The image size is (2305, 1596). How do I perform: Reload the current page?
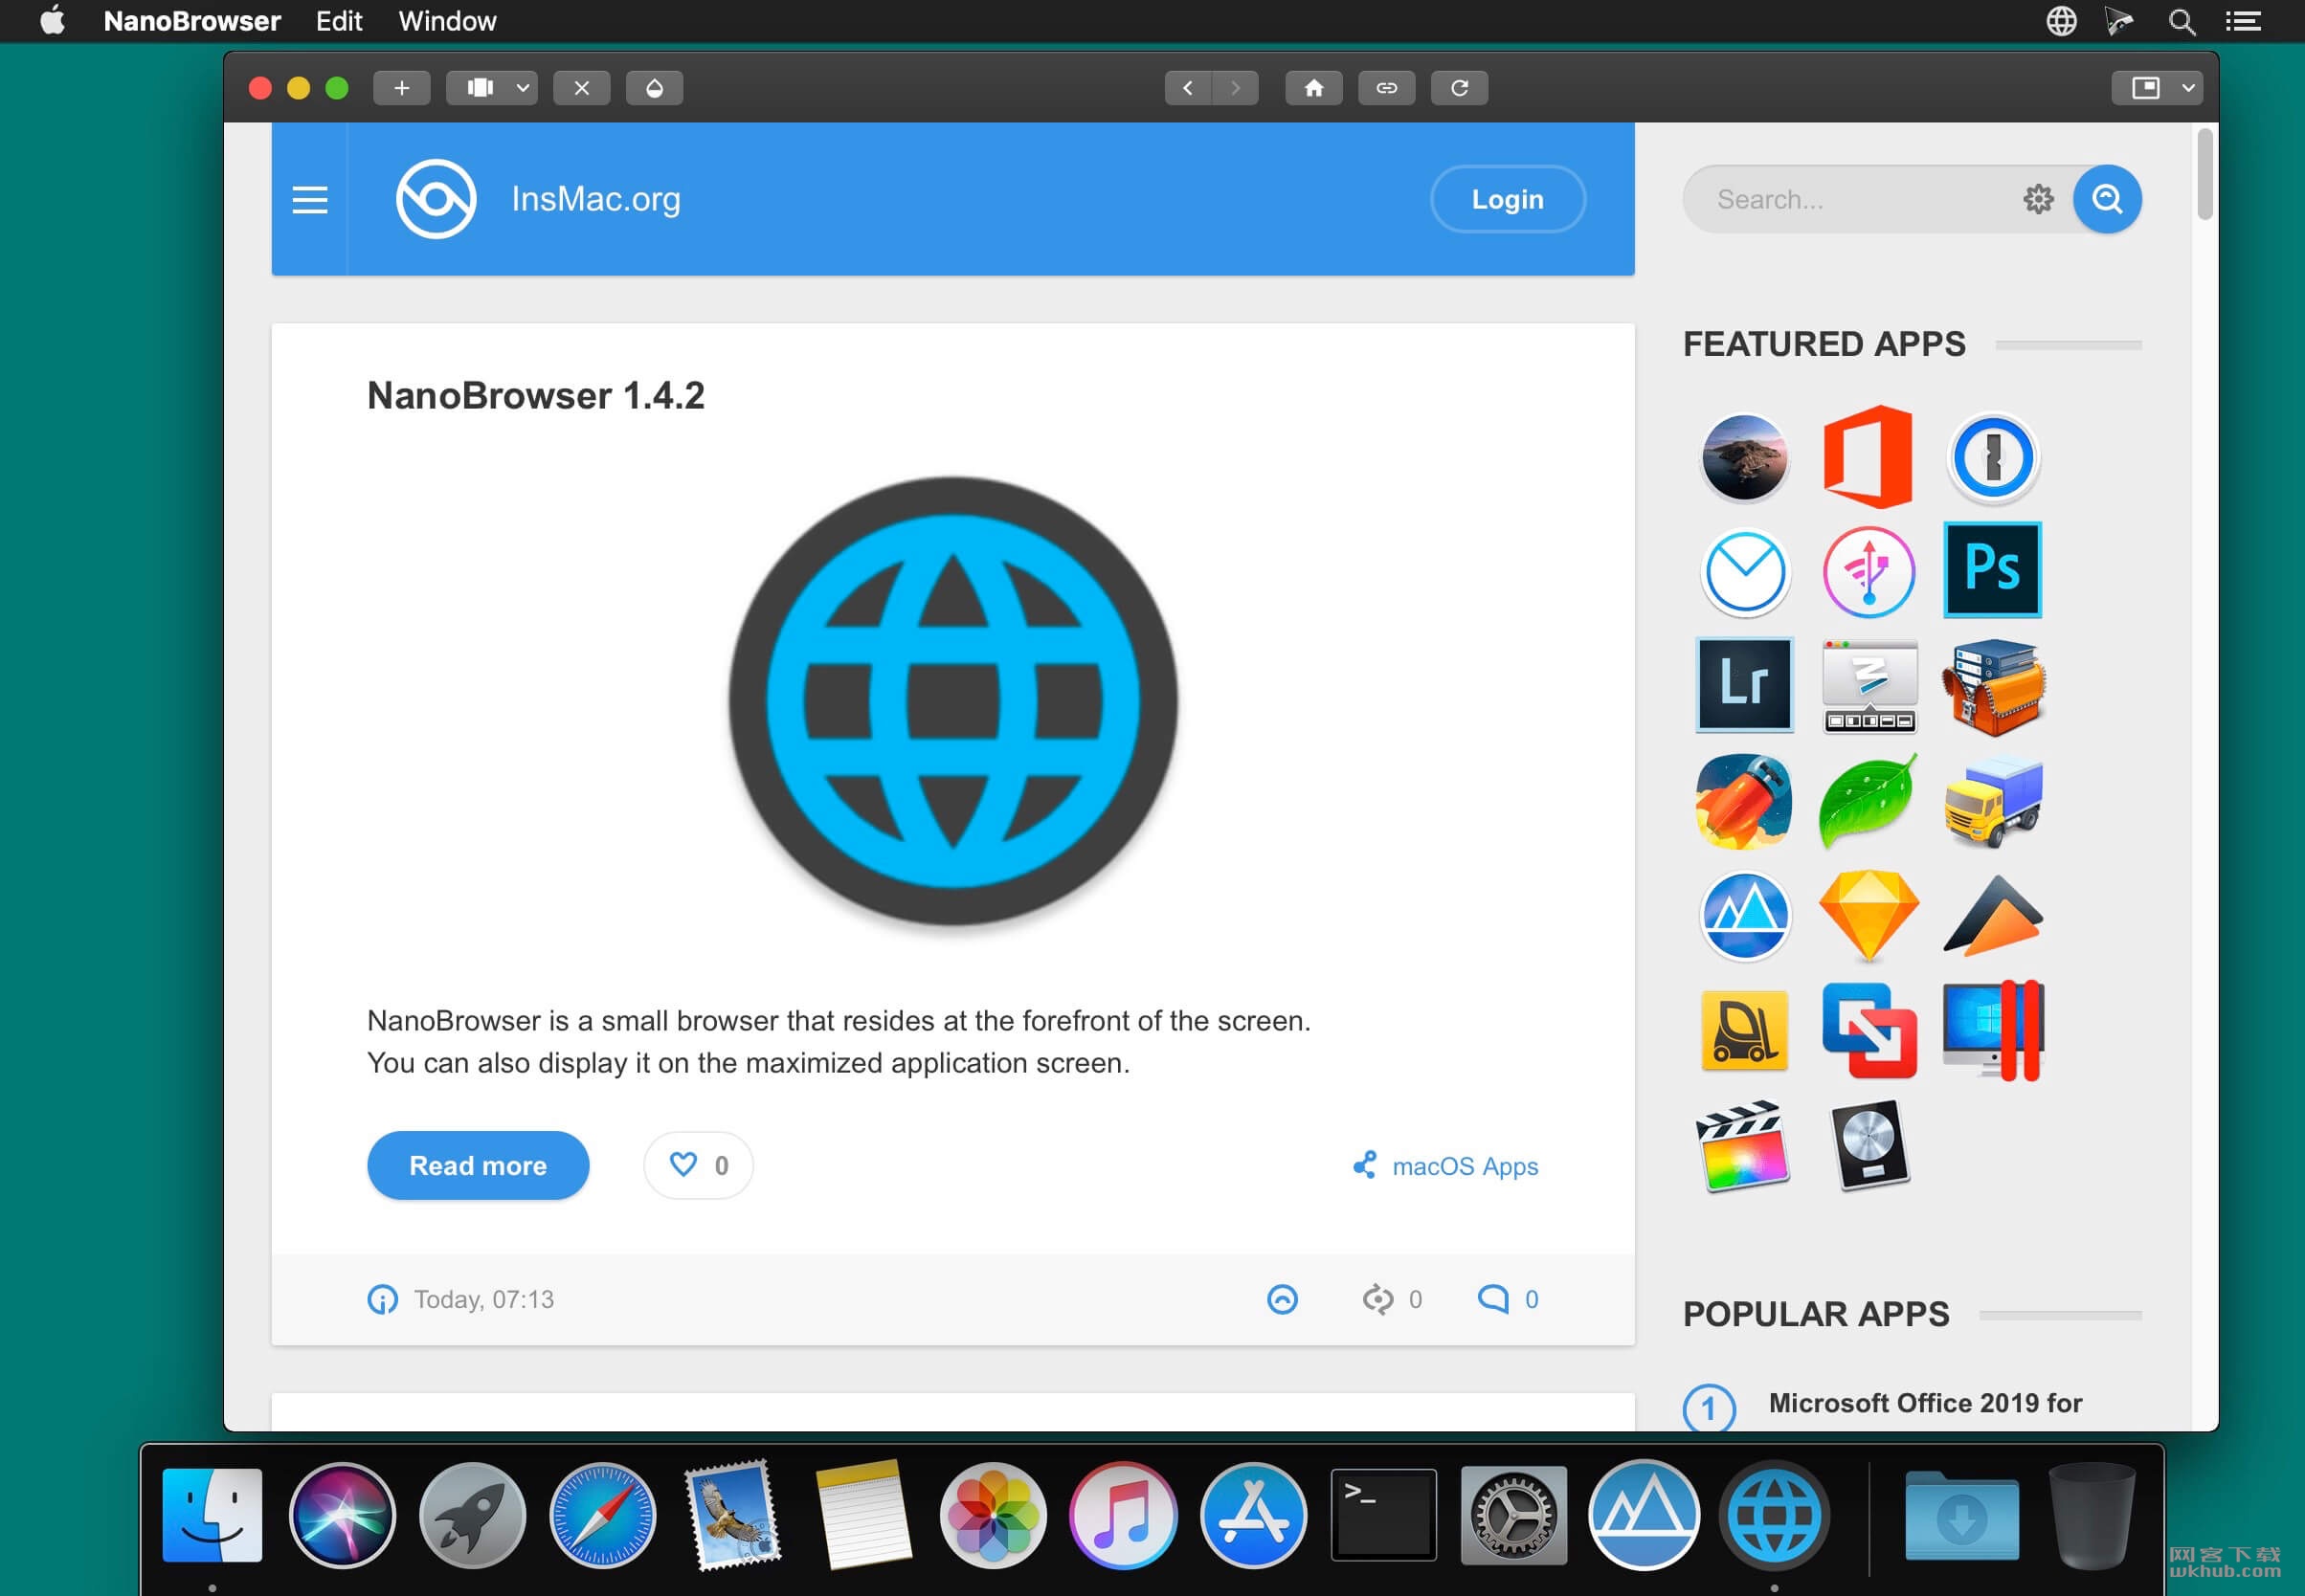[x=1460, y=88]
